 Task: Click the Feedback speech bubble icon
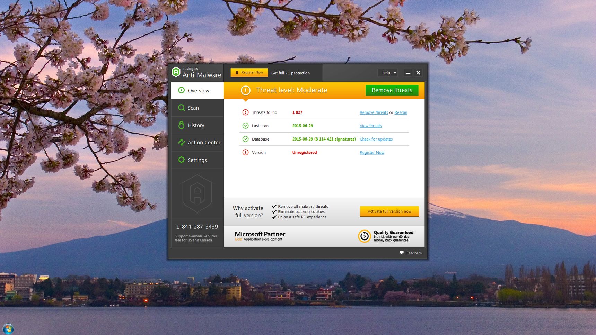tap(402, 253)
